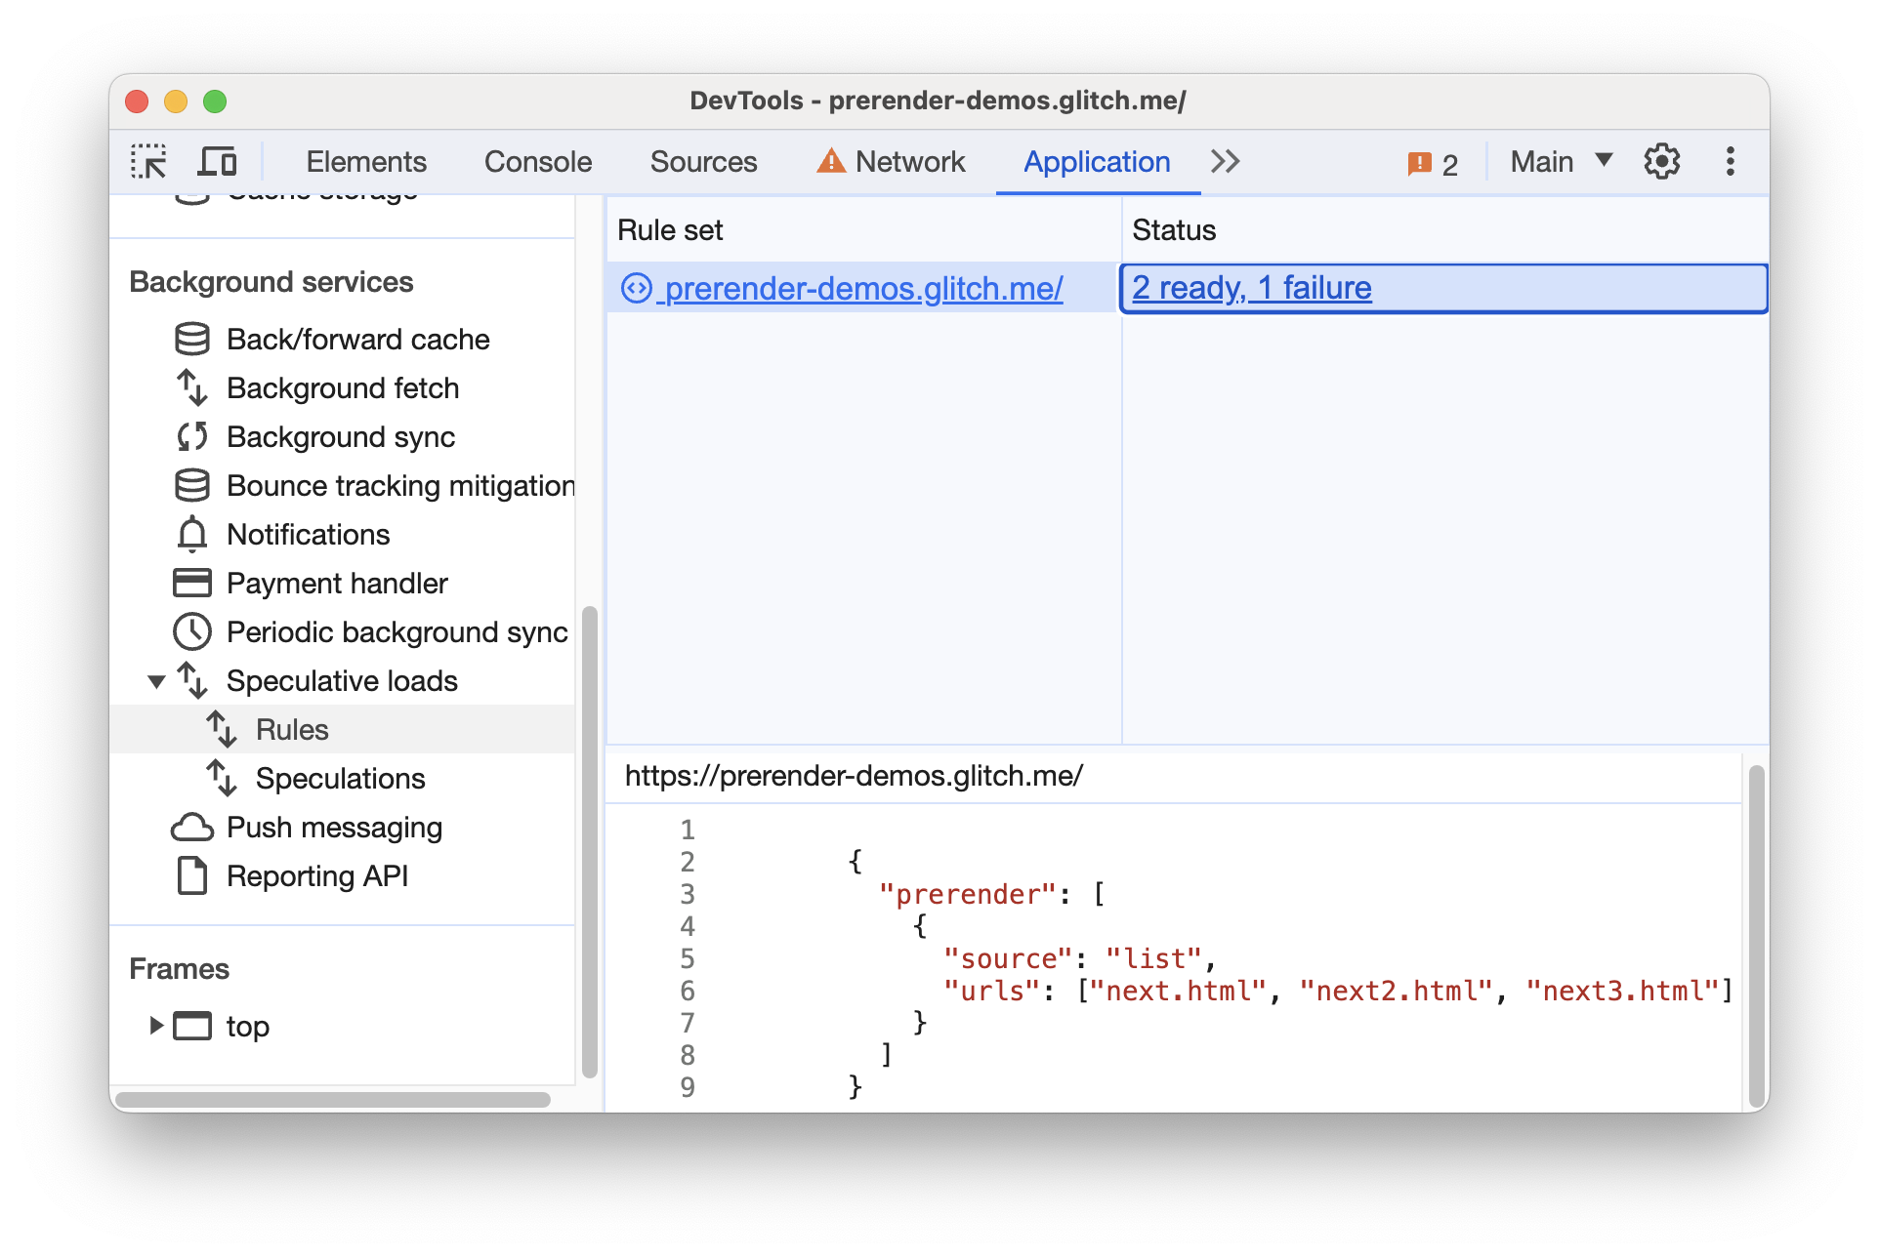1879x1257 pixels.
Task: Click the inspect element icon
Action: click(148, 161)
